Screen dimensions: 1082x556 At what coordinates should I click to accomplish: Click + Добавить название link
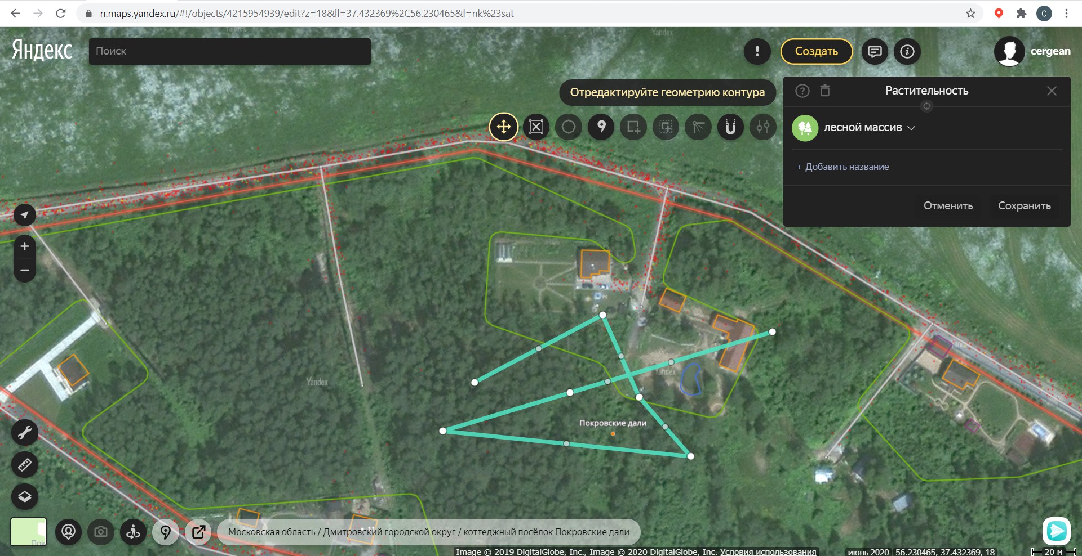coord(842,167)
